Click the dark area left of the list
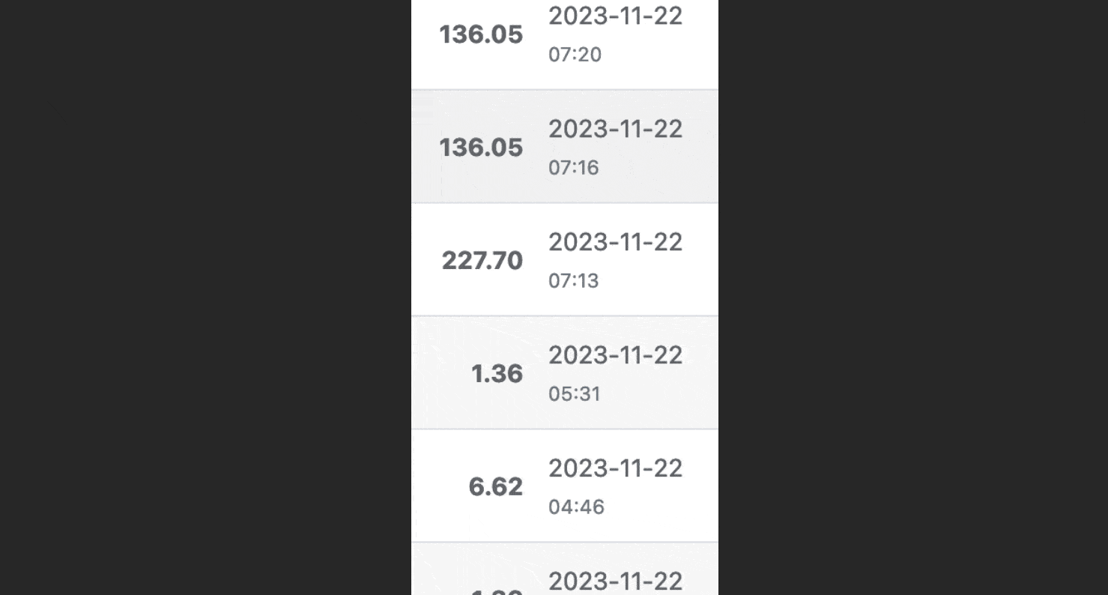The image size is (1108, 595). 205,297
